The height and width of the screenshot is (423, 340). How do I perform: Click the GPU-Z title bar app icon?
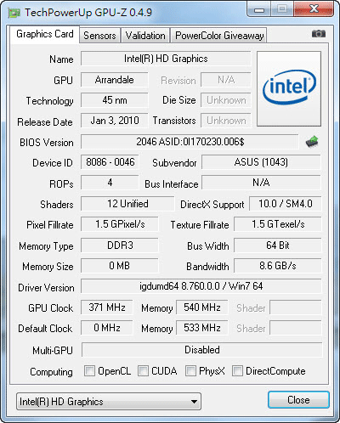(14, 13)
